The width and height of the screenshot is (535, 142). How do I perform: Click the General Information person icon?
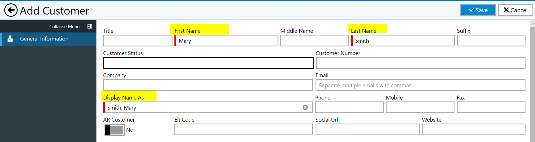(x=10, y=39)
